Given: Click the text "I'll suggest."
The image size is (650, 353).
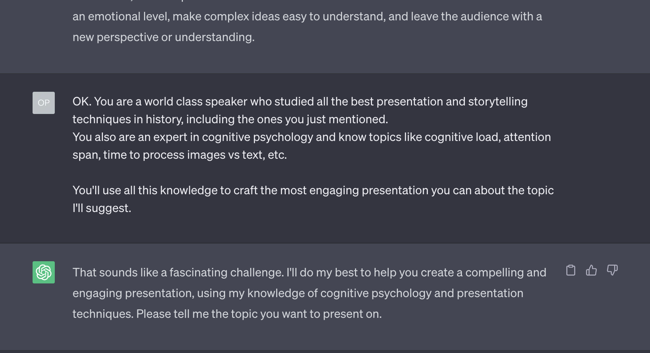Looking at the screenshot, I should pyautogui.click(x=102, y=208).
